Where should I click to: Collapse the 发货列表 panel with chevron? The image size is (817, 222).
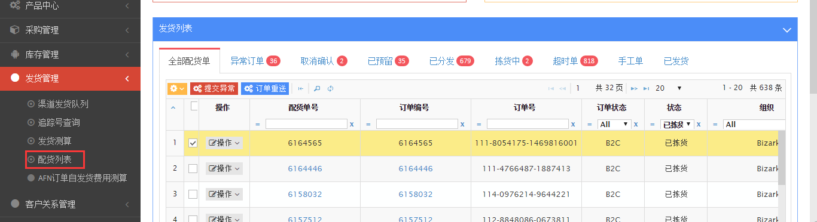click(x=787, y=29)
